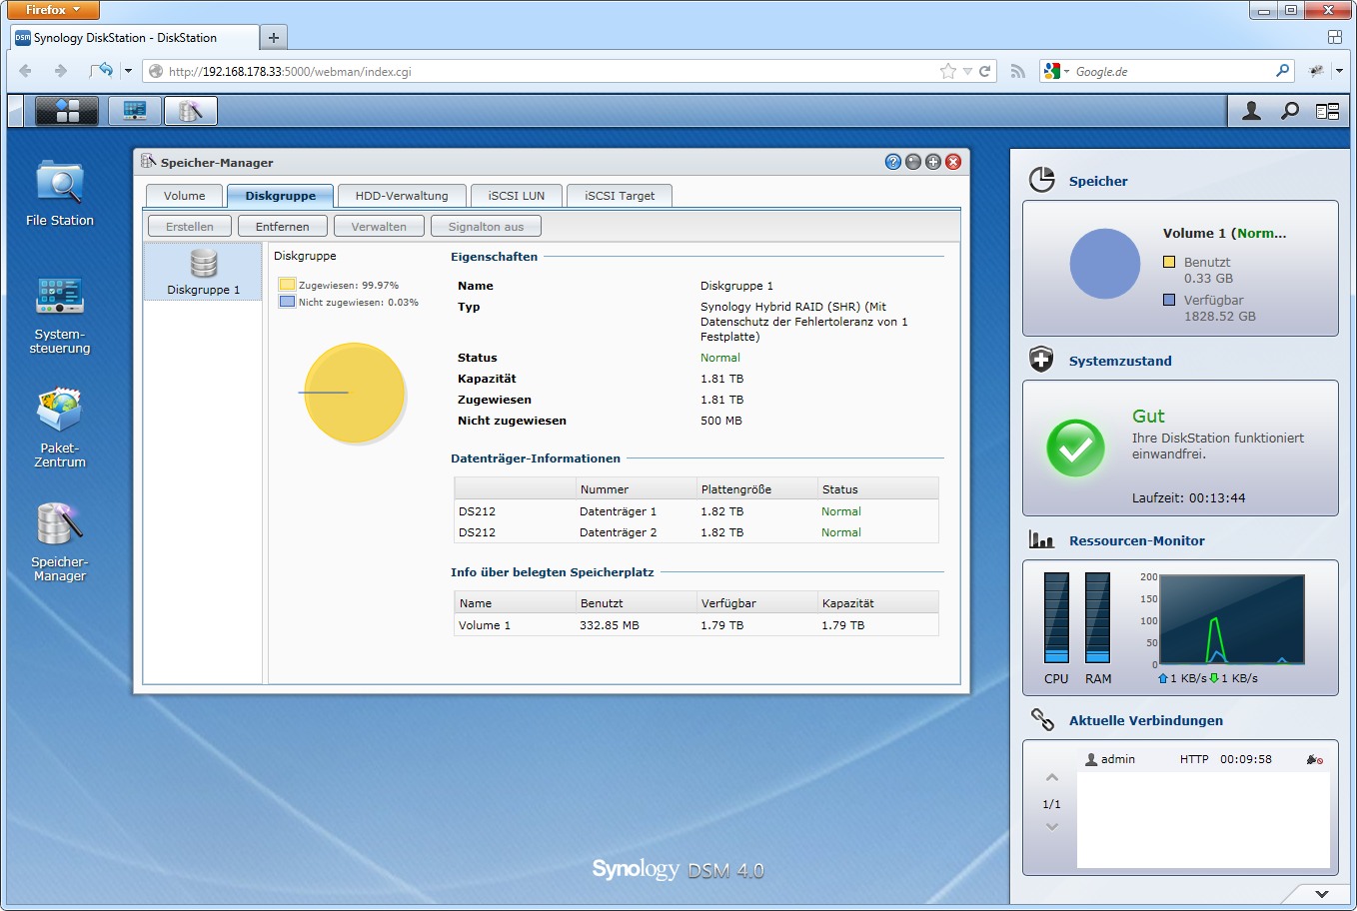
Task: Click the RAM usage bar
Action: tap(1097, 618)
